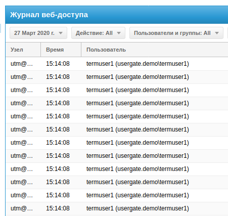The width and height of the screenshot is (228, 216).
Task: Select the third log row's user entry
Action: (x=138, y=90)
